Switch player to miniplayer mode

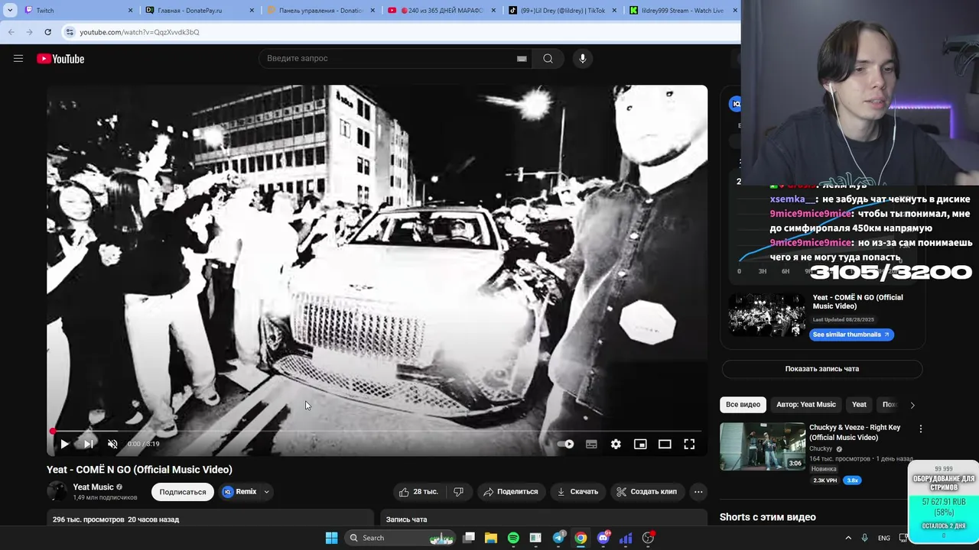pos(640,444)
